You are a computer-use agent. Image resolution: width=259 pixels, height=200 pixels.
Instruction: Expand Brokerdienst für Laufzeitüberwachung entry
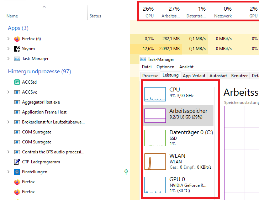9,122
